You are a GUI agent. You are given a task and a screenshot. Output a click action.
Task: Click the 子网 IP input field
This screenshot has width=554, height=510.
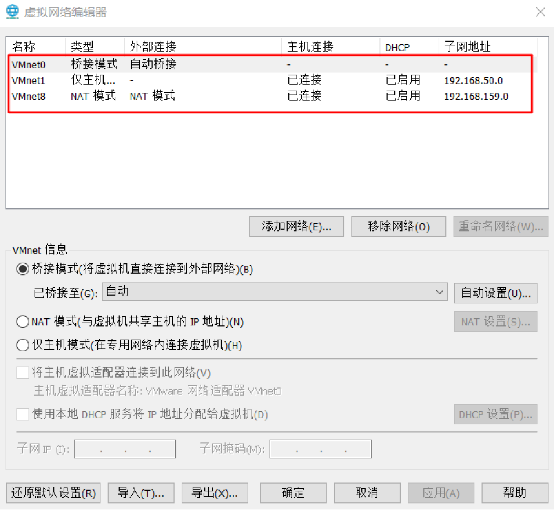coord(125,449)
